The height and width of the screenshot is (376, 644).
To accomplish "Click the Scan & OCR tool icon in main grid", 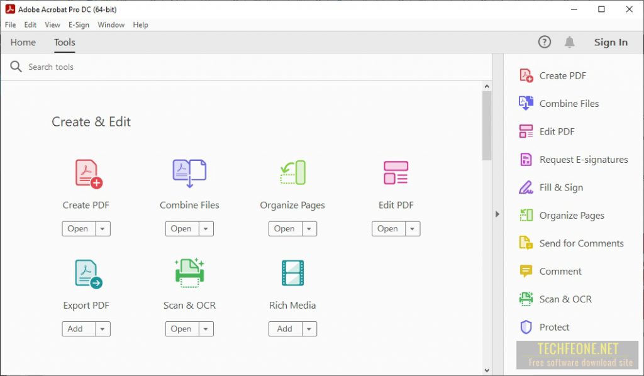I will tap(189, 273).
